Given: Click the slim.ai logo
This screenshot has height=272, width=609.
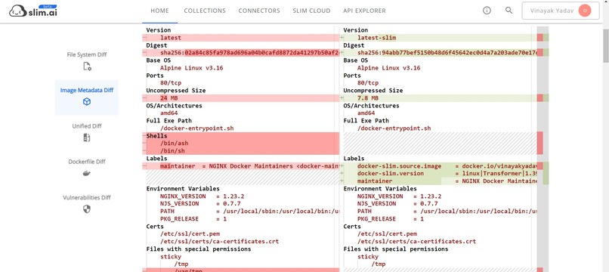Looking at the screenshot, I should click(33, 11).
